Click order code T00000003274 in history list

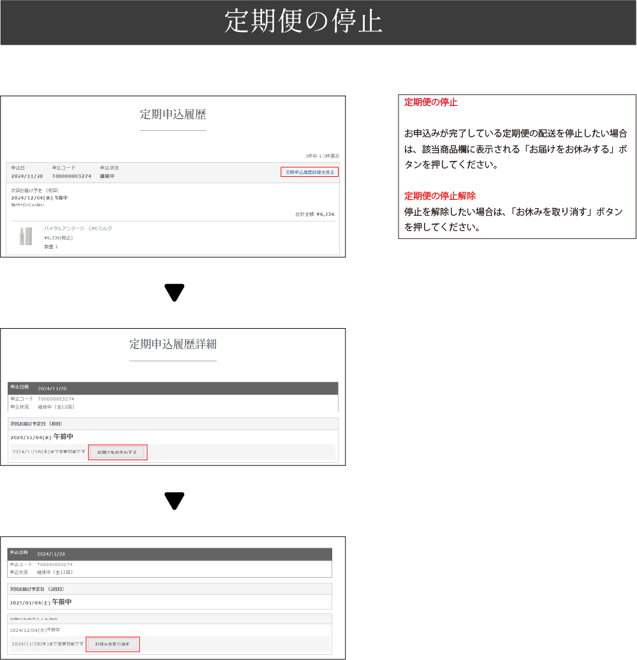click(71, 176)
